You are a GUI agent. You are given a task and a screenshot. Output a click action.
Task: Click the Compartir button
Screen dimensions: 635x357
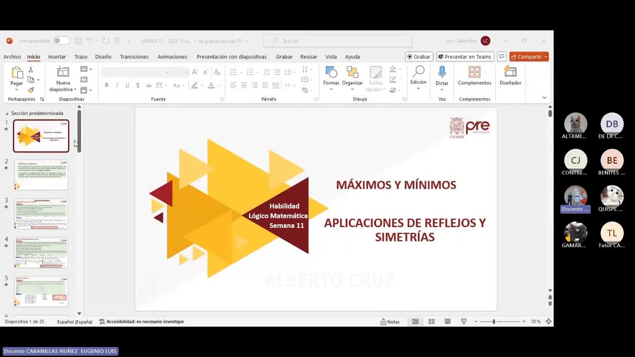[529, 57]
